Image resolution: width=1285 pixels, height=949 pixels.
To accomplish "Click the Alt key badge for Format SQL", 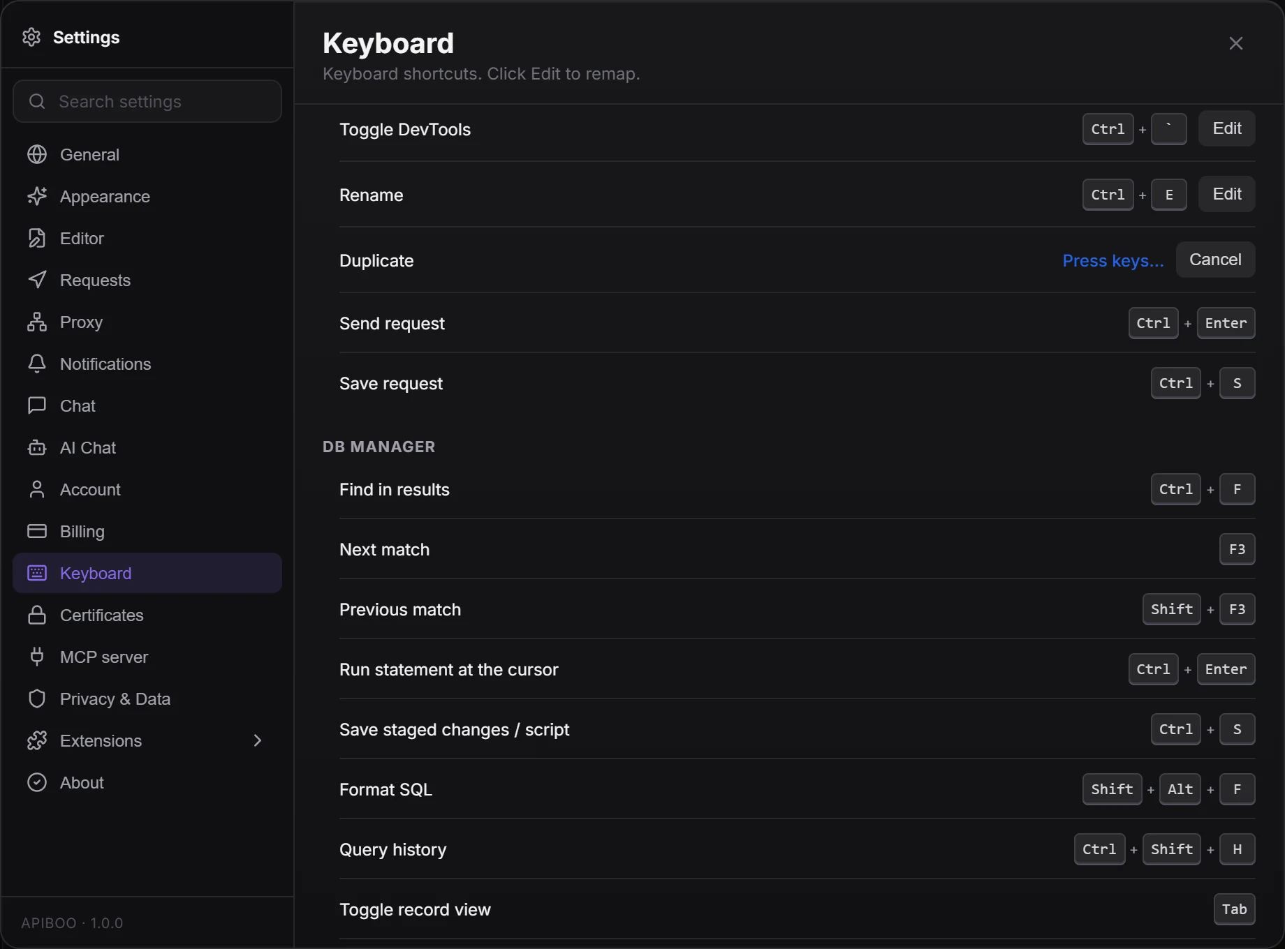I will (1180, 789).
